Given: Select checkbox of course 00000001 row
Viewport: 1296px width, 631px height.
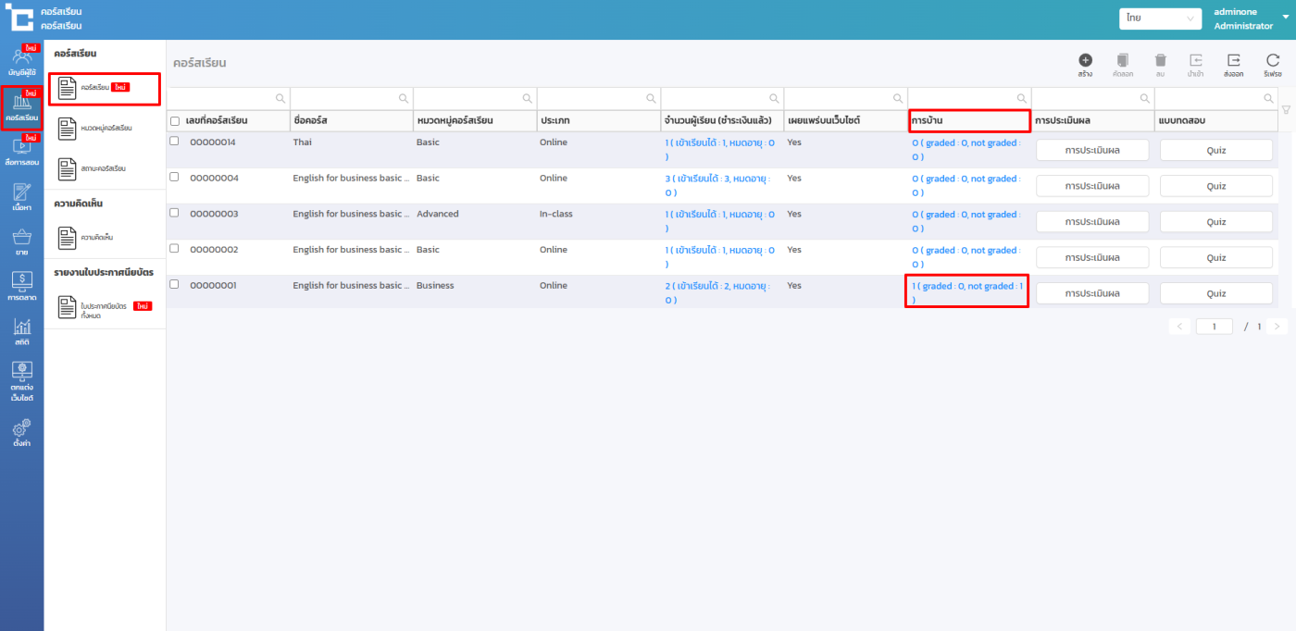Looking at the screenshot, I should point(174,284).
